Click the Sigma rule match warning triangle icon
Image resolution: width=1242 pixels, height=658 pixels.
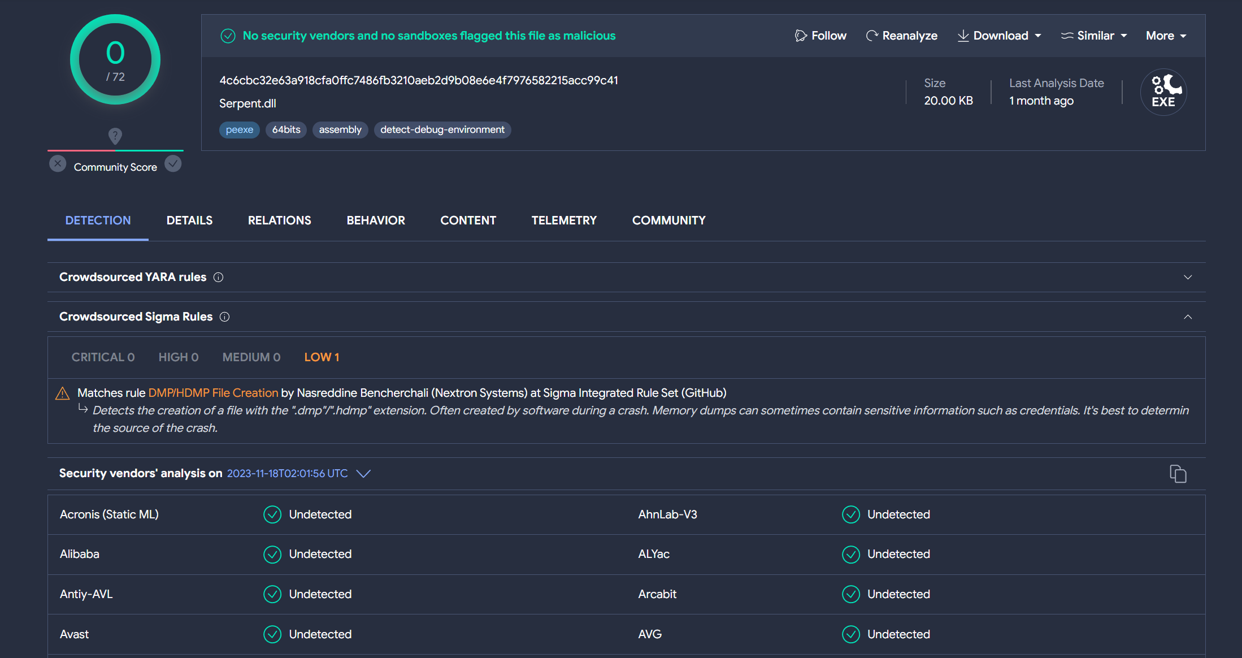click(63, 393)
